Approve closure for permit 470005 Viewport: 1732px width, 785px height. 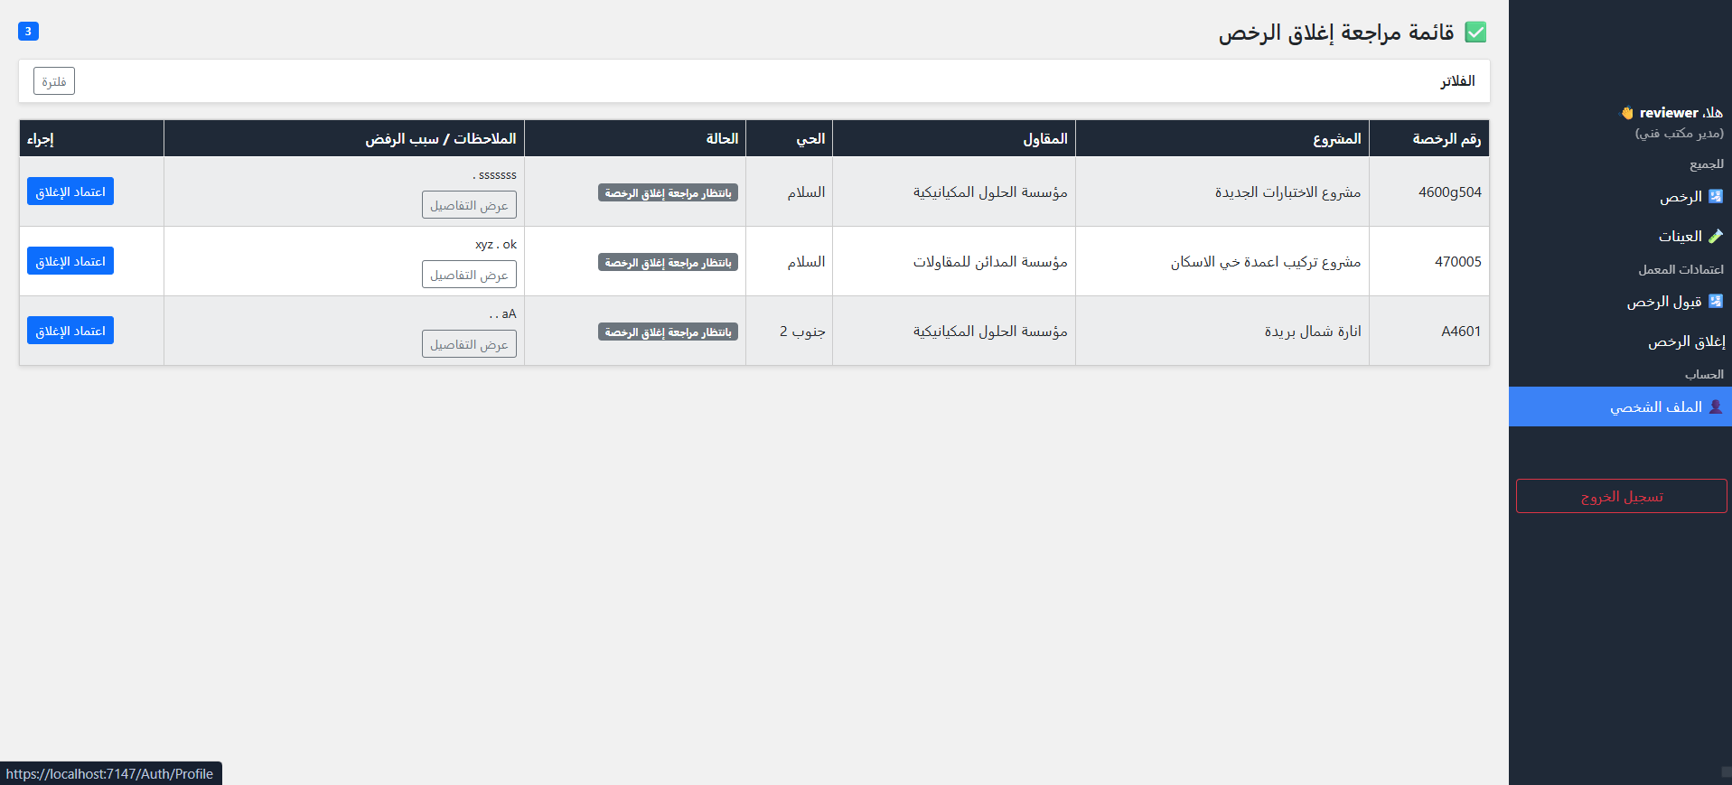click(x=70, y=261)
